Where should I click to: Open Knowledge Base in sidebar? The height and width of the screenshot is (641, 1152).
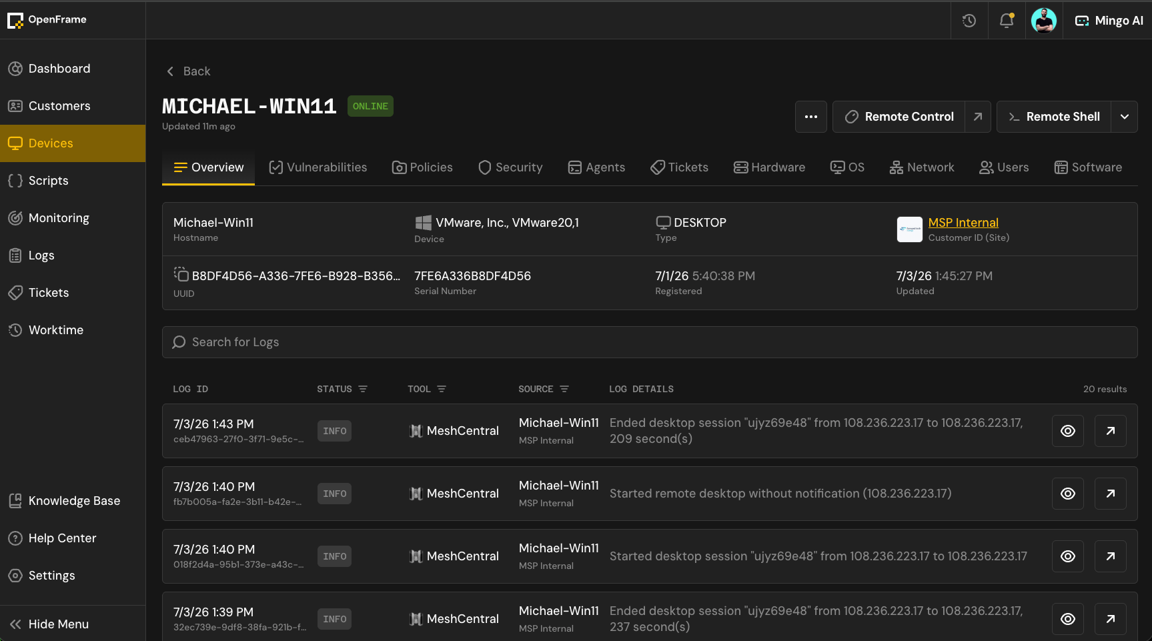click(73, 501)
